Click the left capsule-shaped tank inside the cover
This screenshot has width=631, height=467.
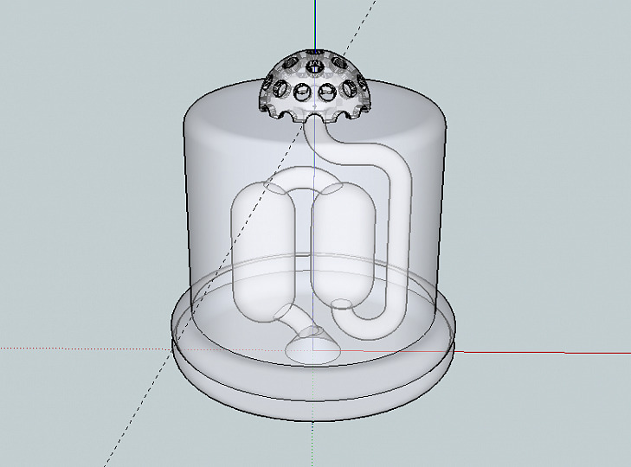pos(262,252)
